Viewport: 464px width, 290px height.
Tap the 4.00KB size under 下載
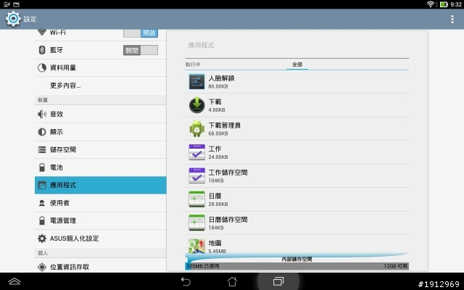tap(217, 109)
